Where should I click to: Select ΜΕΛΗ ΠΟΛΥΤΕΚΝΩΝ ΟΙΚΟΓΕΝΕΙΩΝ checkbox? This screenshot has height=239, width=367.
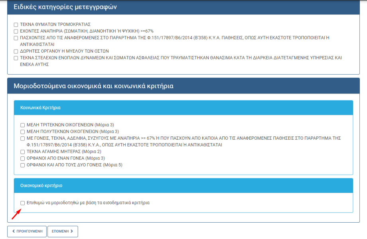click(x=23, y=131)
